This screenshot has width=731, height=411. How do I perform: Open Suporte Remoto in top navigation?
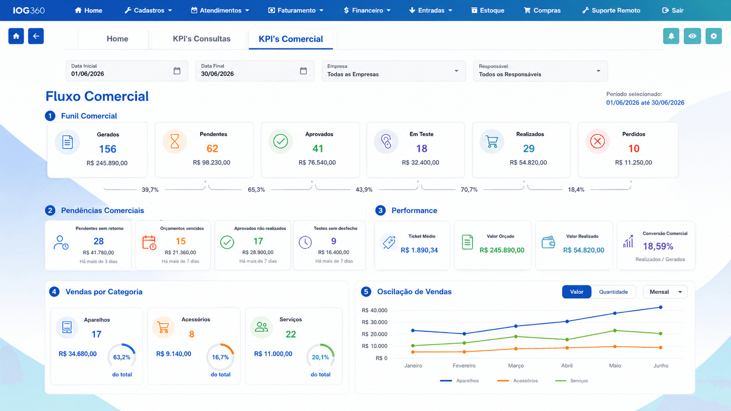611,10
